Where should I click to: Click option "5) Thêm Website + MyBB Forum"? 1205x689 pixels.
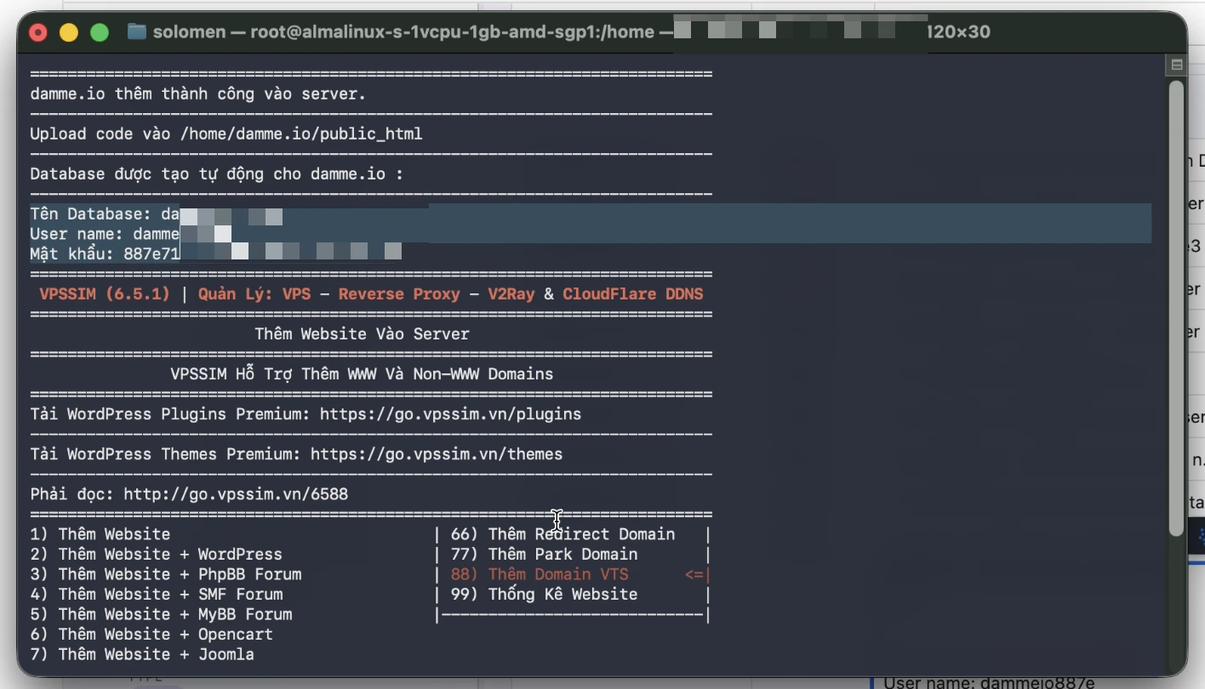161,614
